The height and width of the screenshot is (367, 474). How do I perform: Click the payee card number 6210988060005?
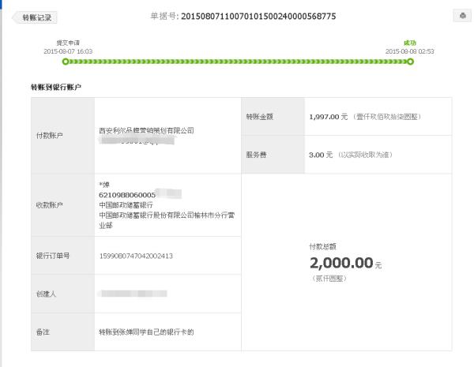click(x=127, y=195)
